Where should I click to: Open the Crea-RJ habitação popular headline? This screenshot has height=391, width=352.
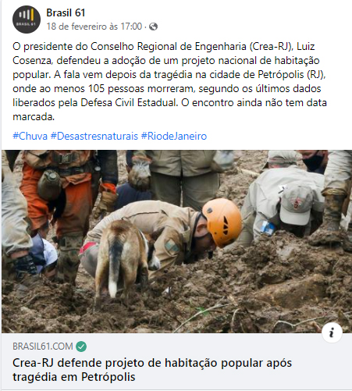(x=152, y=370)
